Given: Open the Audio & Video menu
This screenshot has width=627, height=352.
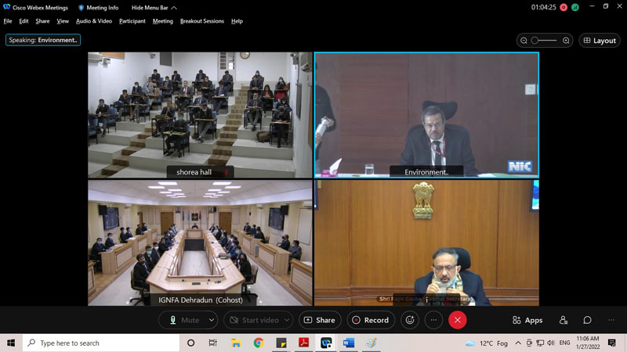Looking at the screenshot, I should (93, 21).
